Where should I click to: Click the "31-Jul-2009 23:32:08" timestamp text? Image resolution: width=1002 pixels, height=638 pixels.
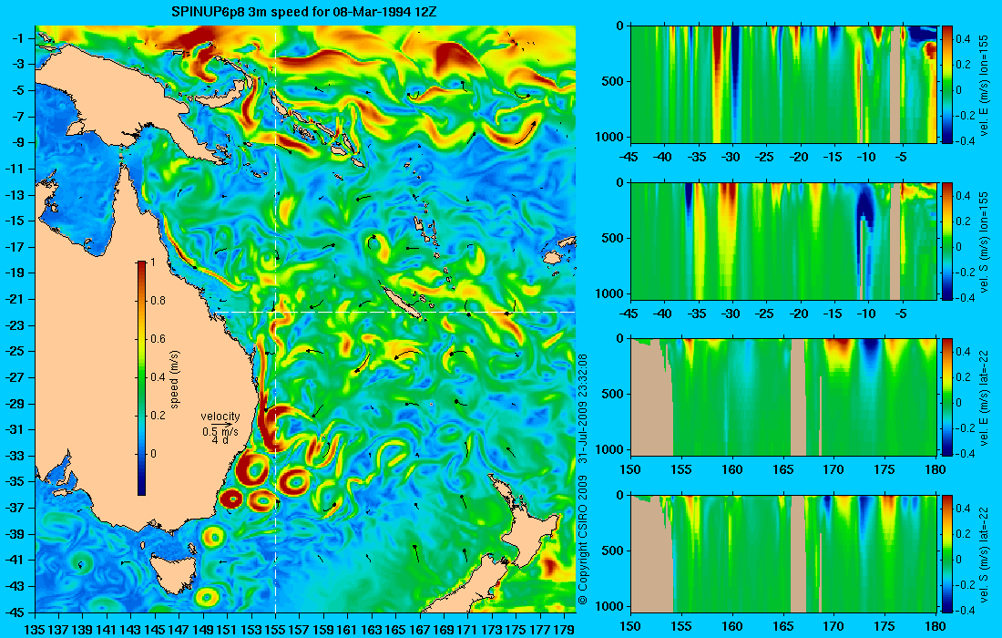coord(582,407)
